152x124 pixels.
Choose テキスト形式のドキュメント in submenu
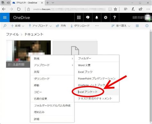(x=97, y=98)
